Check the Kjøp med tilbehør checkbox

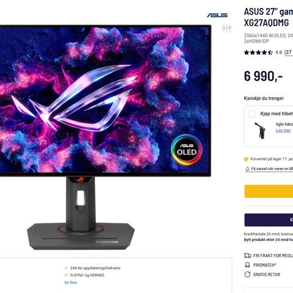click(252, 114)
